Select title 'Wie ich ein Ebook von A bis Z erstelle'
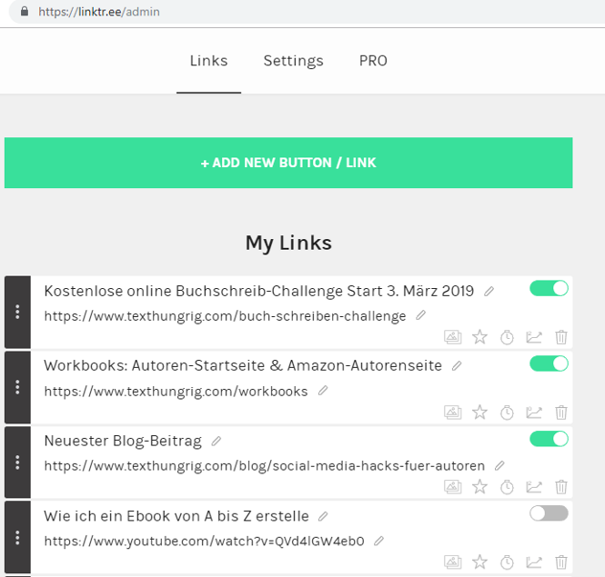The width and height of the screenshot is (605, 577). (176, 516)
